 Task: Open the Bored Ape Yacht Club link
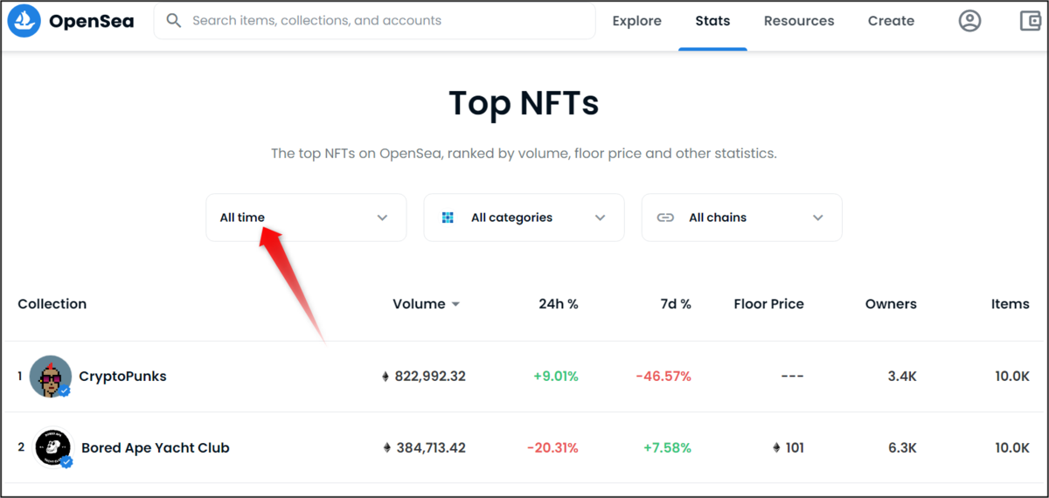click(155, 447)
